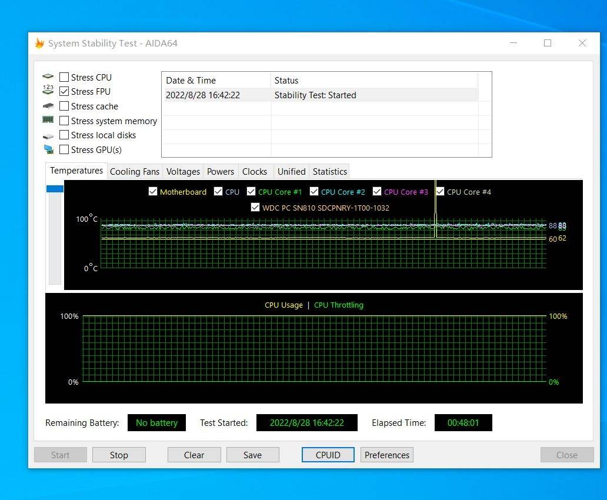Close the AIDA64 window with the X
Image resolution: width=607 pixels, height=500 pixels.
(x=582, y=43)
